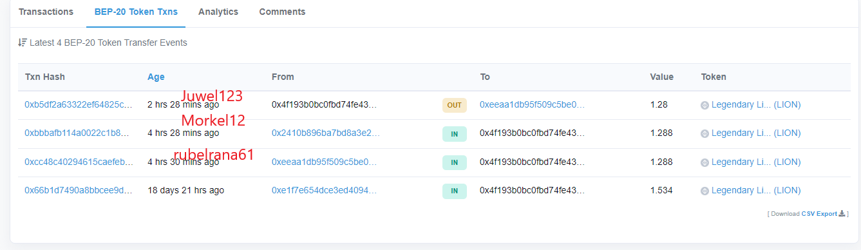Click the LION token icon in the second row
The width and height of the screenshot is (861, 250).
[x=705, y=133]
